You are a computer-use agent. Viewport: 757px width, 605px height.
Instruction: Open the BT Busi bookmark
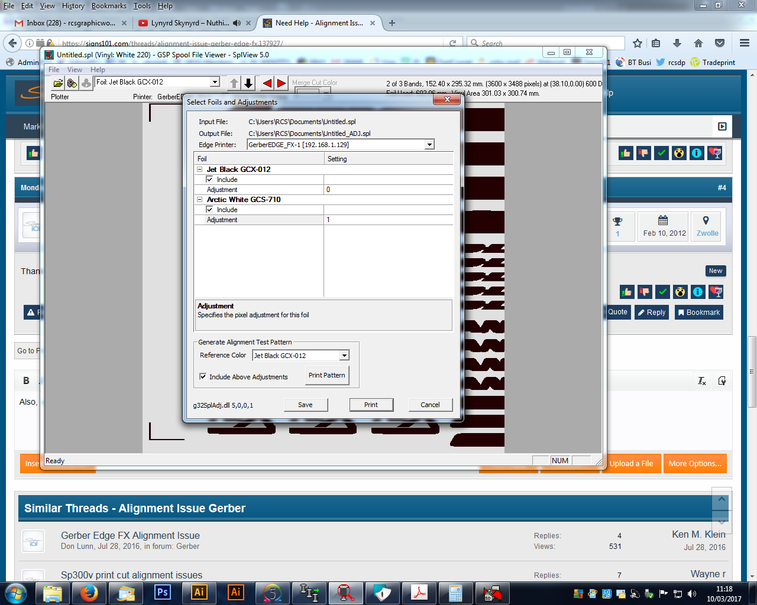pos(634,62)
